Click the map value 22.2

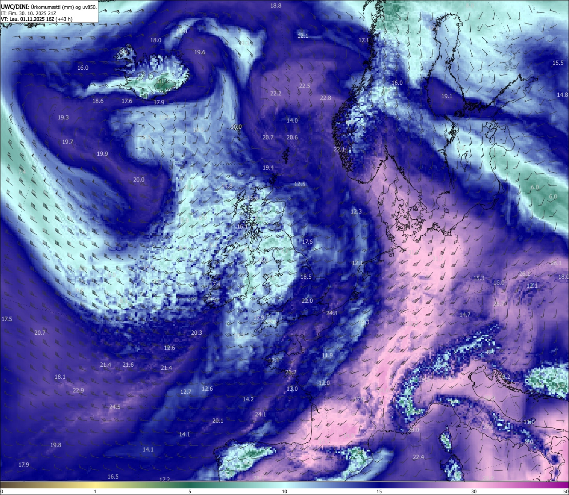(276, 93)
